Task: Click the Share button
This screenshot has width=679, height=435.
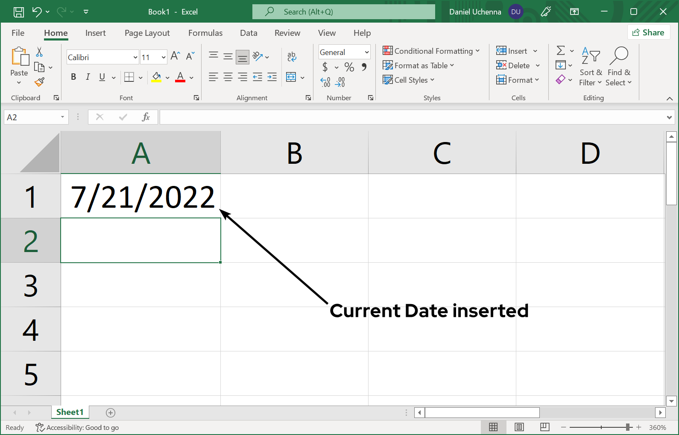Action: pyautogui.click(x=648, y=32)
